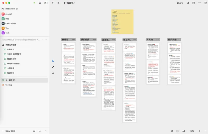Open the help question mark icon
This screenshot has width=208, height=134.
40,131
